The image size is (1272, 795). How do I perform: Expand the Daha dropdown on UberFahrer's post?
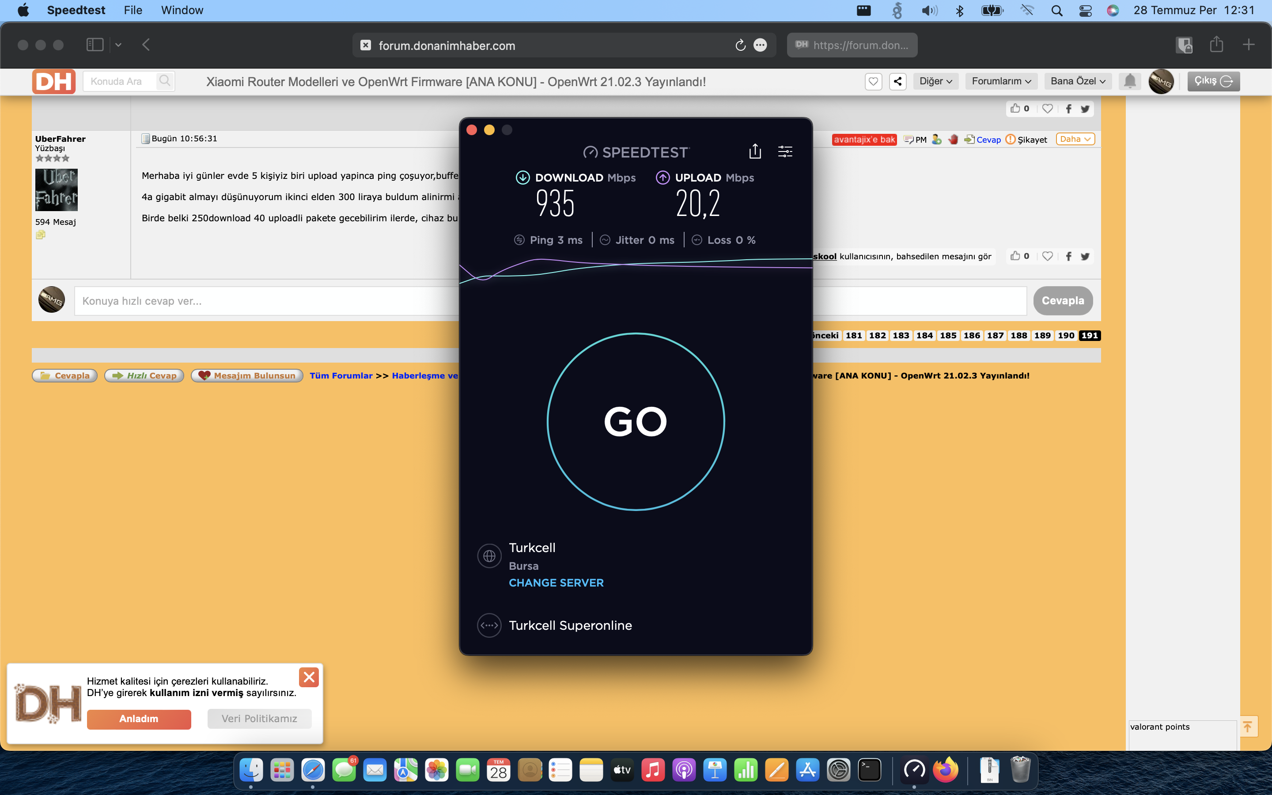point(1075,139)
